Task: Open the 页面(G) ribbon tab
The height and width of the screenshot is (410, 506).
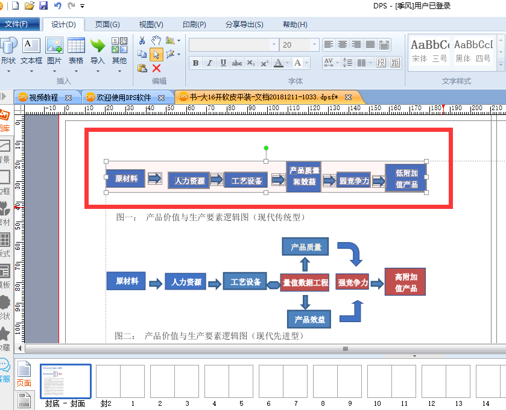Action: click(107, 25)
